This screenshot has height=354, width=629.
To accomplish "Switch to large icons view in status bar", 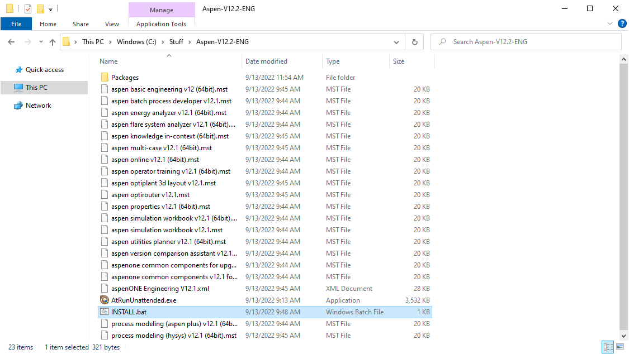I will (620, 347).
